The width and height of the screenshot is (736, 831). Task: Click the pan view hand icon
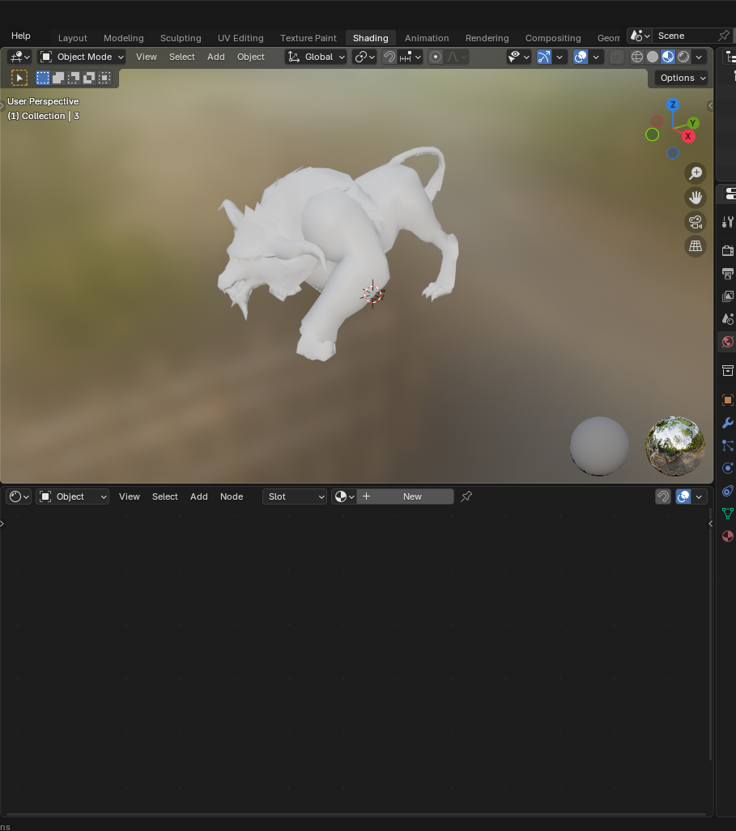point(695,197)
